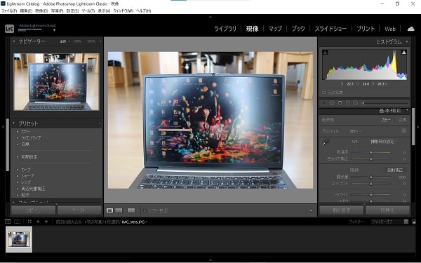Switch to loupe view mode in toolbar
The height and width of the screenshot is (263, 421).
[109, 210]
